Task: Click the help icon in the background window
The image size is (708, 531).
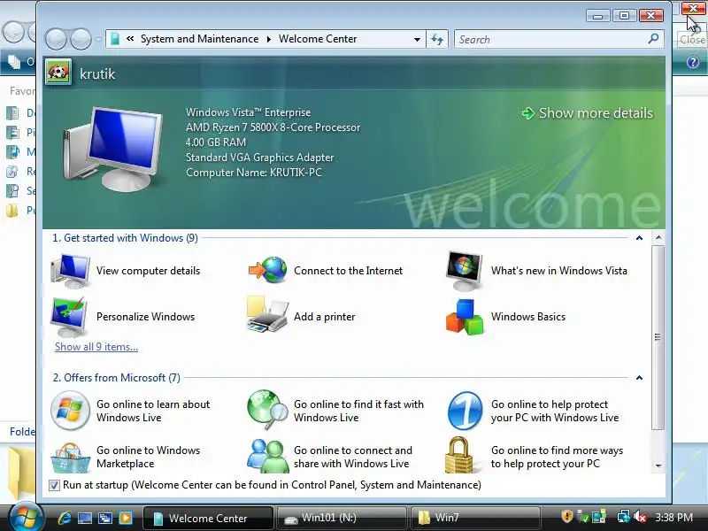Action: 693,62
